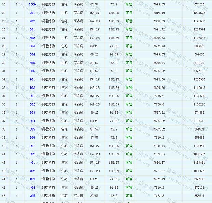Screen dimensions: 212x203
Task: Open room 401 link
Action: (32, 163)
